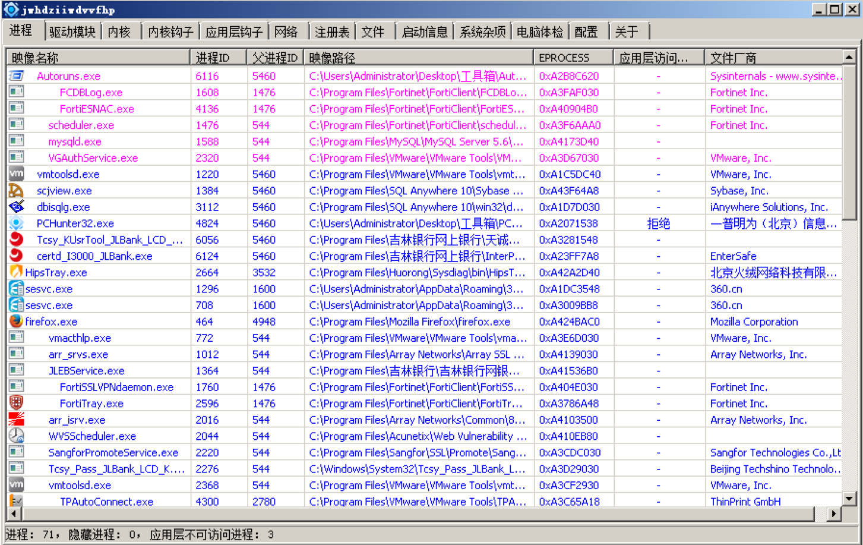The height and width of the screenshot is (545, 863).
Task: Select the SangforPromoteService.exe row icon
Action: tap(17, 452)
